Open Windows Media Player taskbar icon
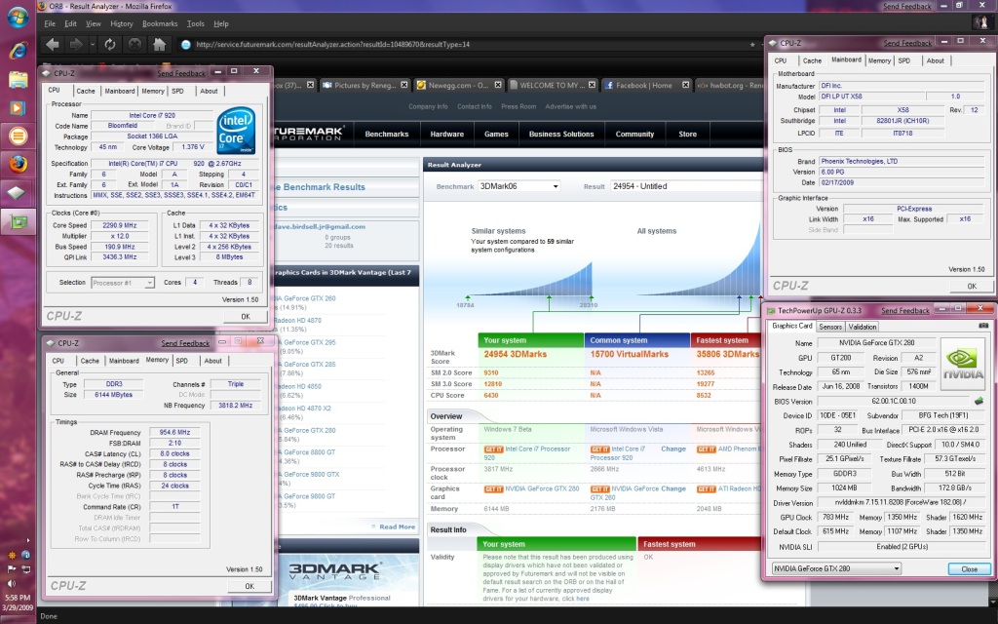This screenshot has width=998, height=624. 18,107
